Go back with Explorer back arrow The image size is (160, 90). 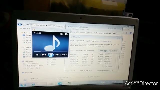20,24
